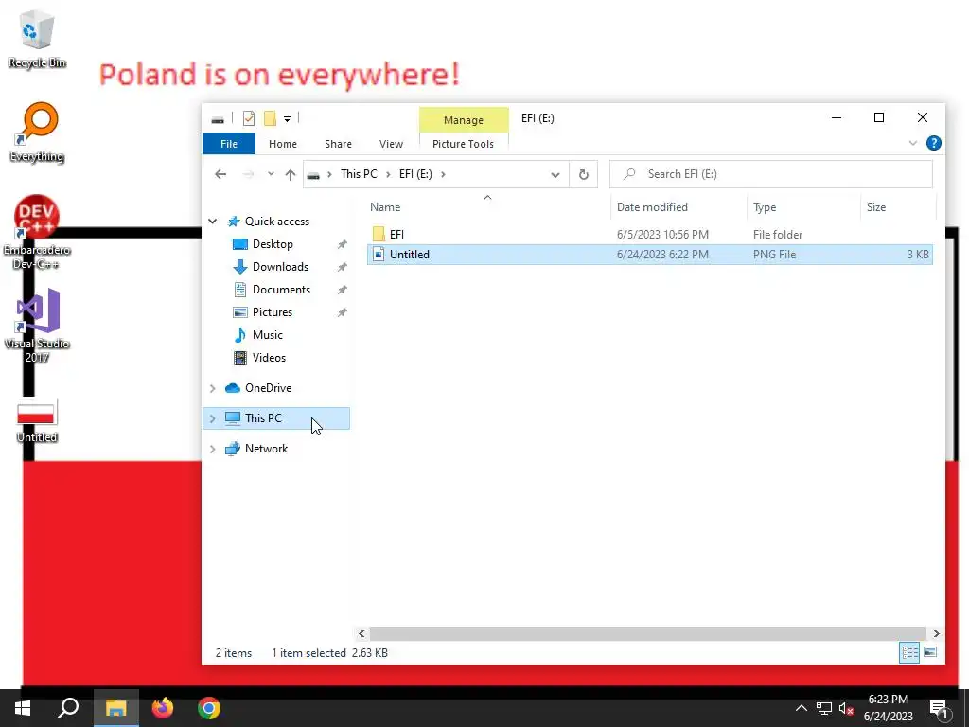
Task: Click scrollbar right arrow button
Action: click(x=936, y=633)
